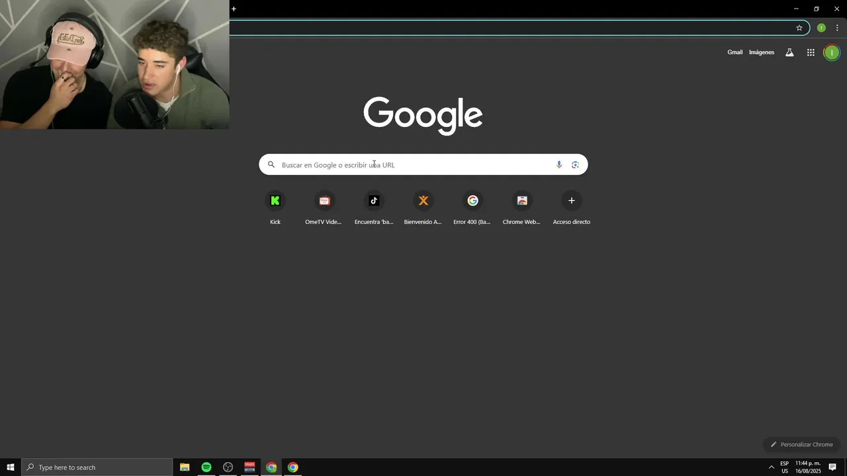Click the magnifier icon in search box

[x=271, y=165]
